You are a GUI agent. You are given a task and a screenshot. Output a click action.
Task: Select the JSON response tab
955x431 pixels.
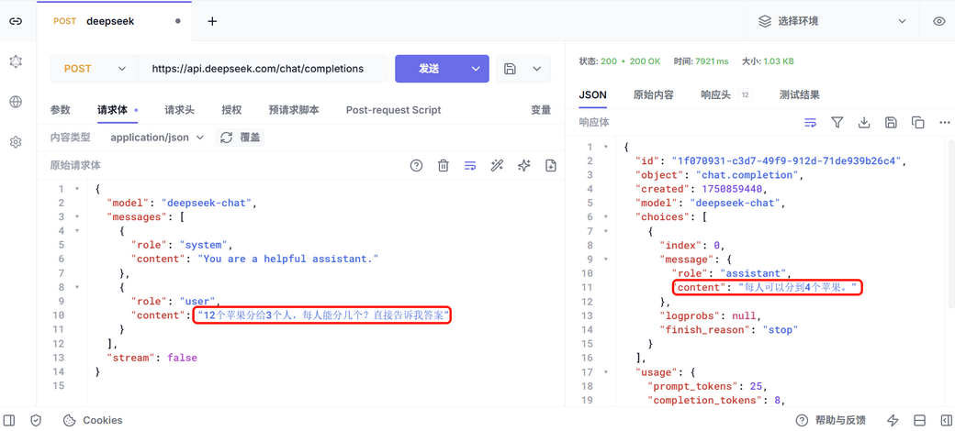(x=592, y=94)
